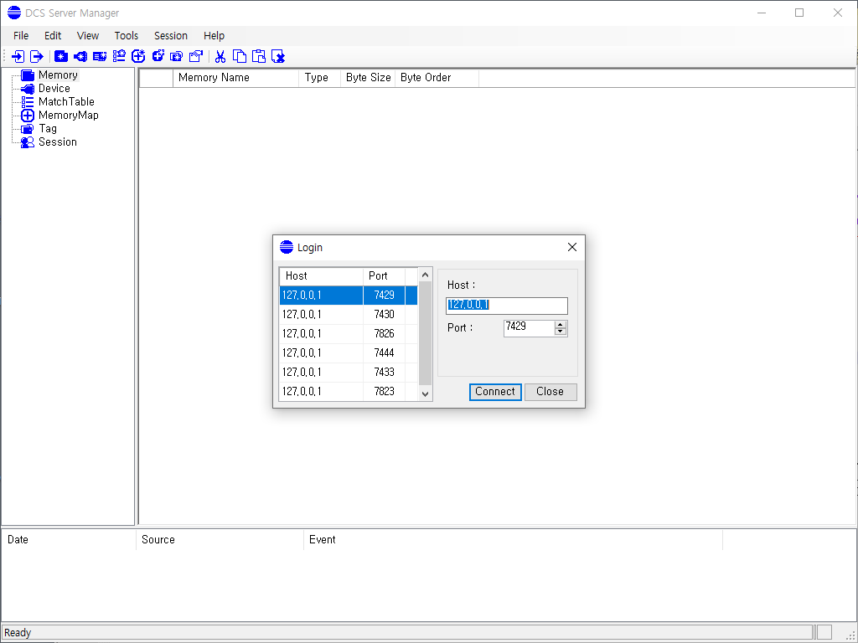This screenshot has height=643, width=858.
Task: Click the new memory map circled-plus toolbar icon
Action: coord(138,56)
